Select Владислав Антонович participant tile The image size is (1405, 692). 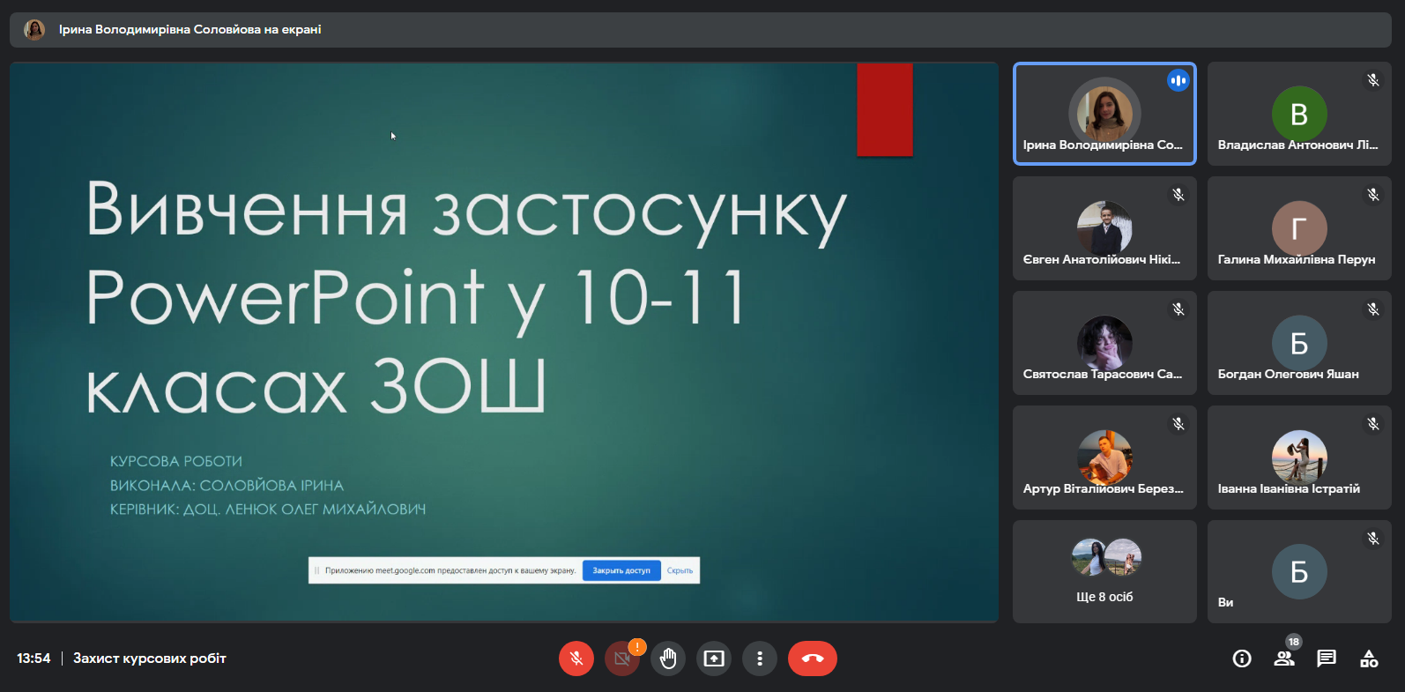(1299, 114)
